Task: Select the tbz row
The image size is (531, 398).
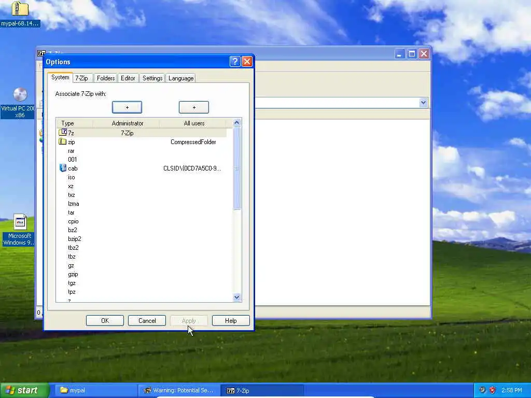Action: click(141, 257)
